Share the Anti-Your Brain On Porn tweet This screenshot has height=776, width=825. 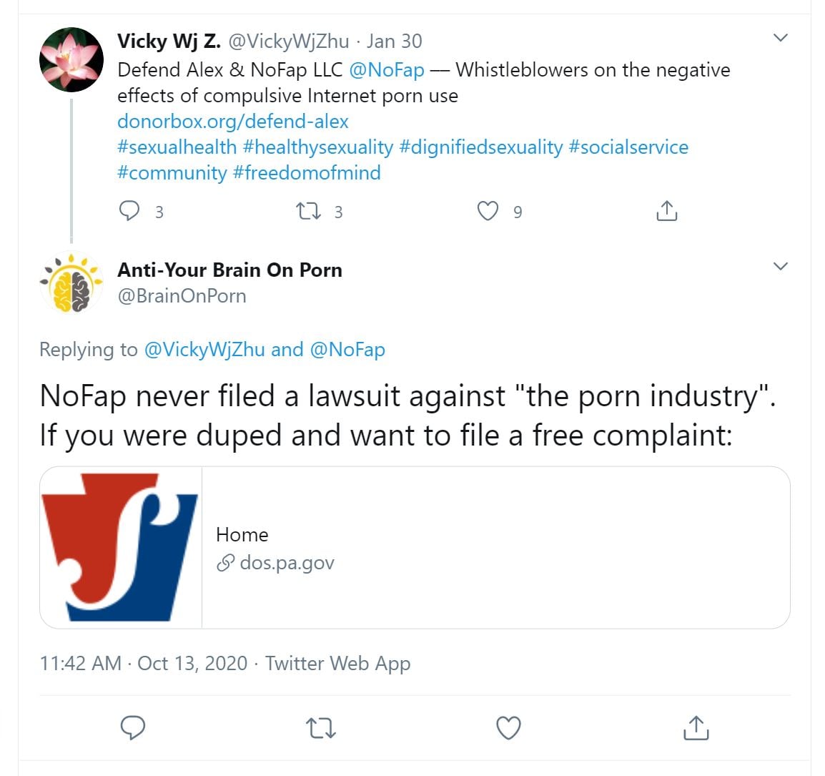pyautogui.click(x=696, y=727)
